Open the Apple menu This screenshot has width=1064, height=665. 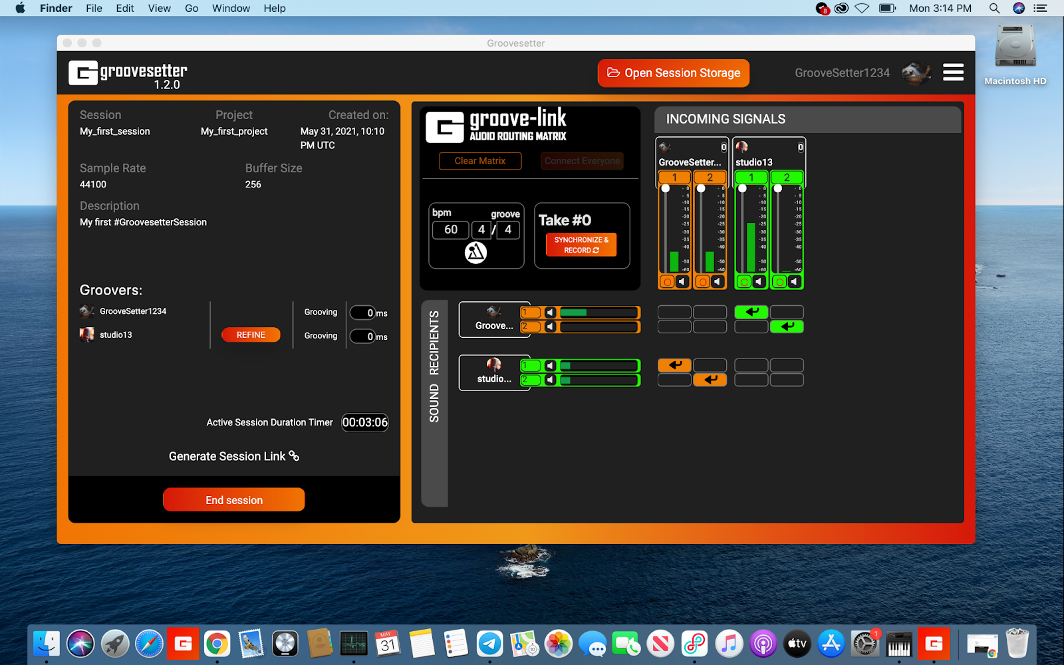(x=20, y=8)
